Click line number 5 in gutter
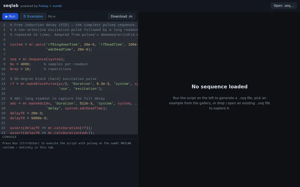300x187 pixels. point(4,45)
